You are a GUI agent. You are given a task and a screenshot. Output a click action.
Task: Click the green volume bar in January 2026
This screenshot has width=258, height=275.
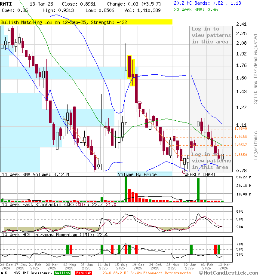tap(198, 190)
